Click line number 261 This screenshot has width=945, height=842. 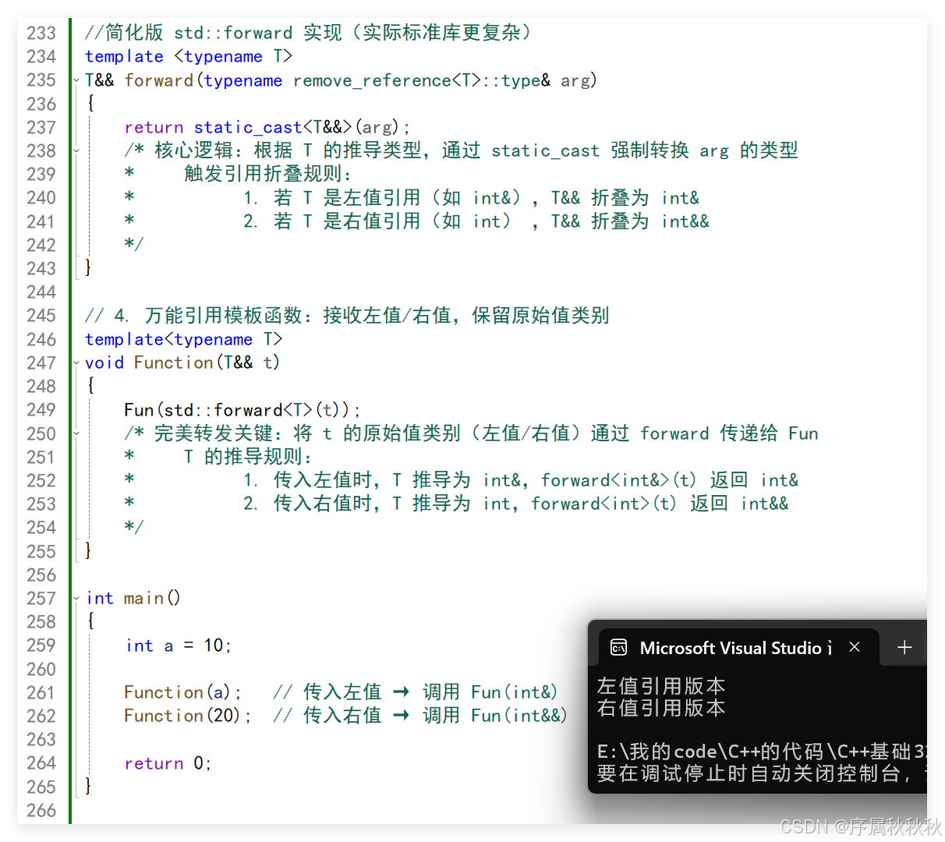[41, 692]
